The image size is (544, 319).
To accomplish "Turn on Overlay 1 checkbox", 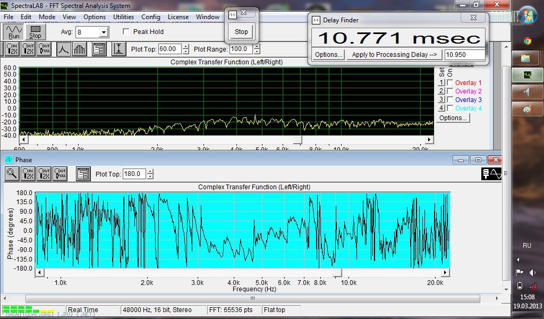I will click(x=450, y=82).
